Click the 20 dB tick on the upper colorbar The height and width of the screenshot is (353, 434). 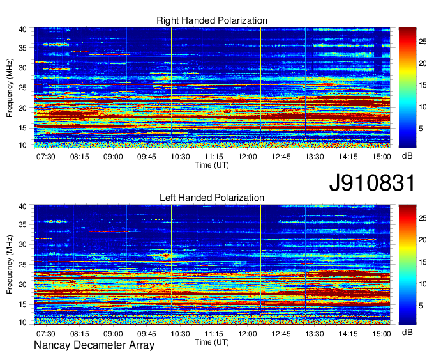click(x=423, y=63)
